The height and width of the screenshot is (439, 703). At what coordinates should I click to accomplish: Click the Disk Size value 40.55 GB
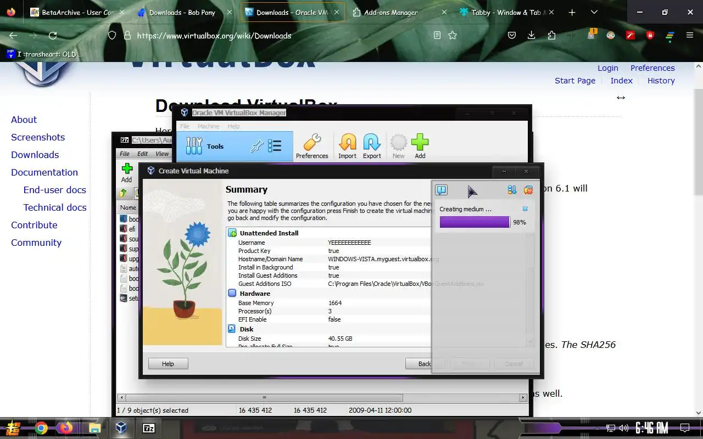[x=340, y=339]
